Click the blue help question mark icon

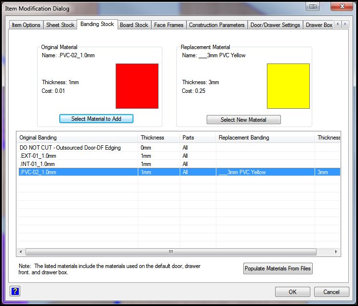[x=14, y=291]
